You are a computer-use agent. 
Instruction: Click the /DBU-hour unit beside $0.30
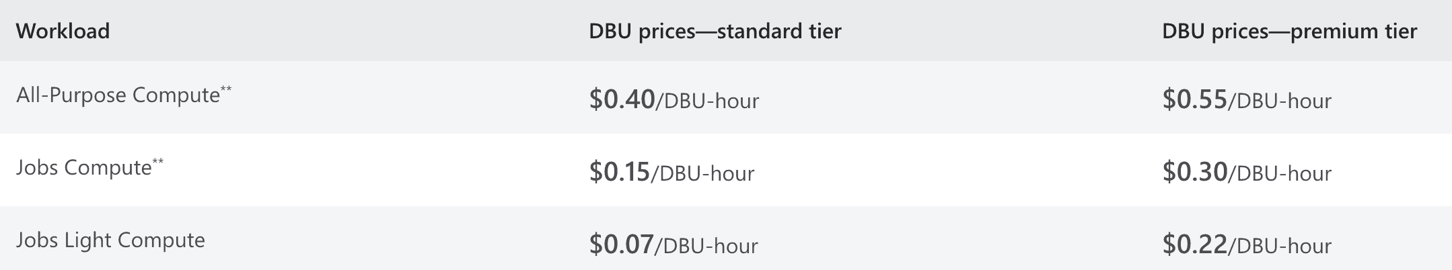click(x=1280, y=174)
